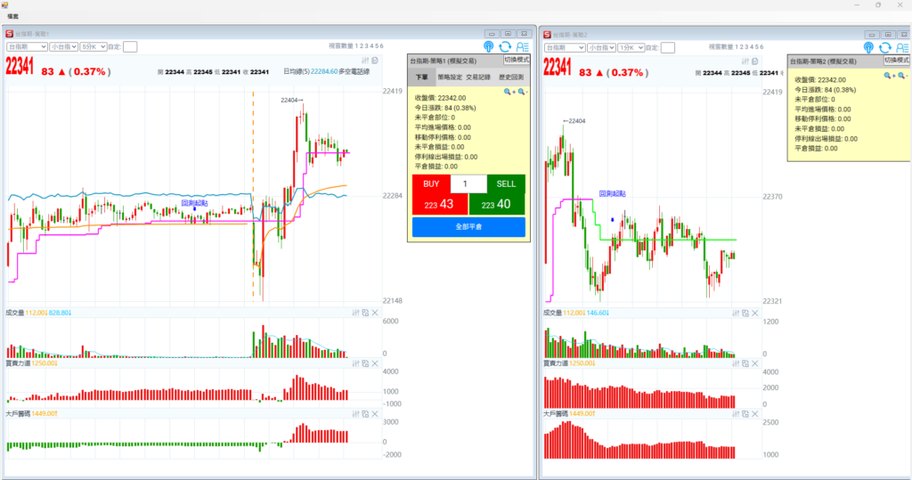Click 切換模式 button in 策略2 info panel
The height and width of the screenshot is (480, 912).
coord(896,61)
